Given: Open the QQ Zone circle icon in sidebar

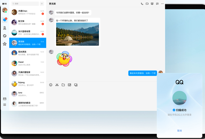Looking at the screenshot, I should tap(5, 36).
